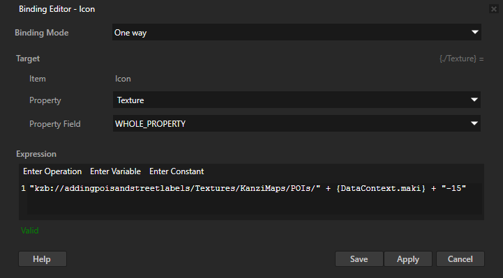
Task: Click the Help button
Action: pos(43,258)
